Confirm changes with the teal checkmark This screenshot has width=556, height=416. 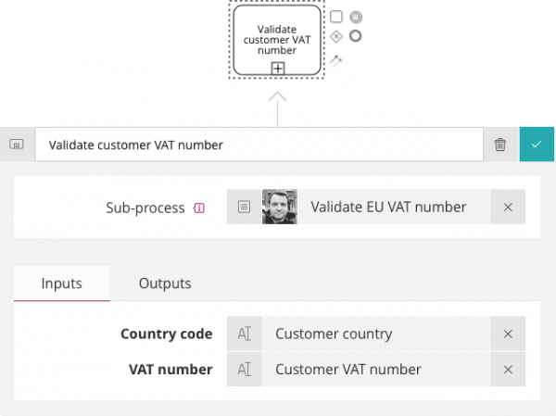tap(537, 144)
